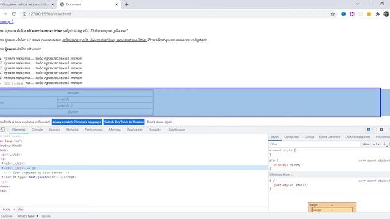The height and width of the screenshot is (219, 390).
Task: Open the Extensions puzzle-piece menu
Action: tap(378, 14)
